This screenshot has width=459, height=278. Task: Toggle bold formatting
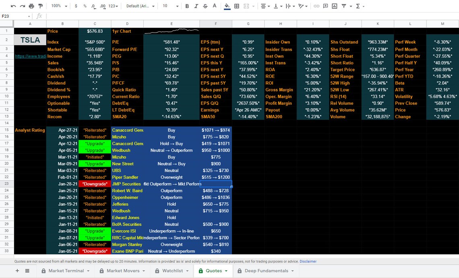point(187,6)
